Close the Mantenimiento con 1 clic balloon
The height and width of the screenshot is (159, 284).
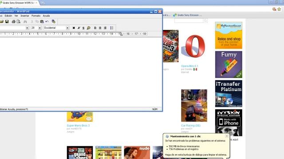227,136
